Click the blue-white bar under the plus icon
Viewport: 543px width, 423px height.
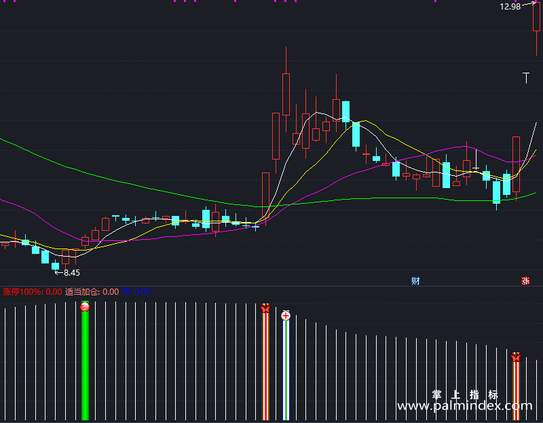pos(286,370)
